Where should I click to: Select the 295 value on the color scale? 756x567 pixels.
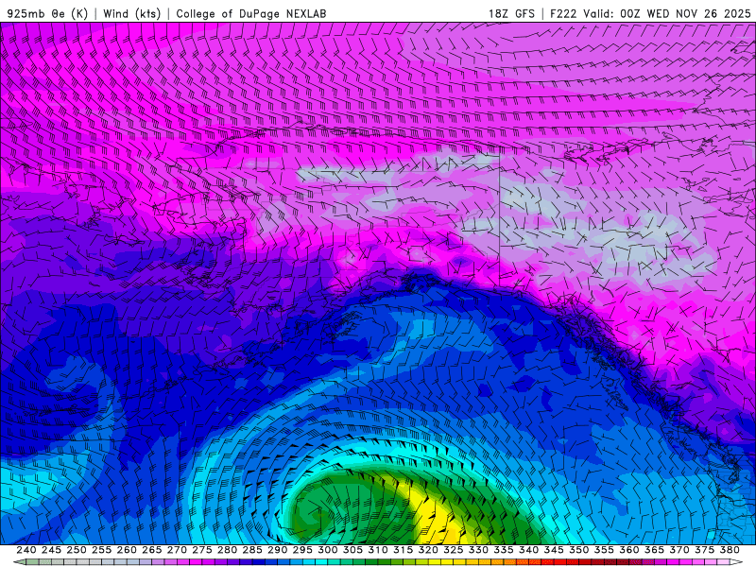[x=302, y=550]
